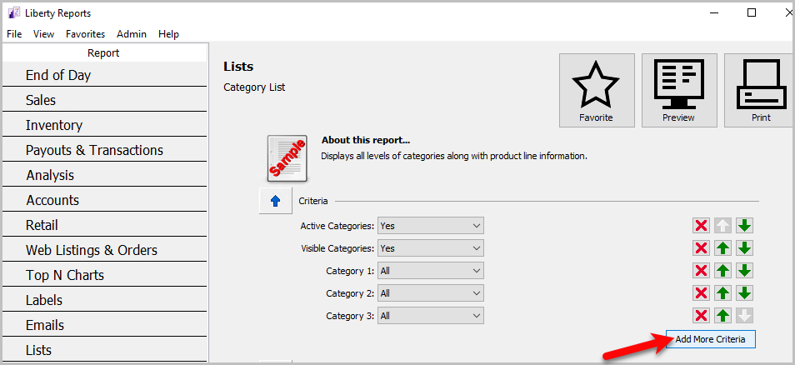
Task: Open the Category 2 dropdown
Action: (x=431, y=293)
